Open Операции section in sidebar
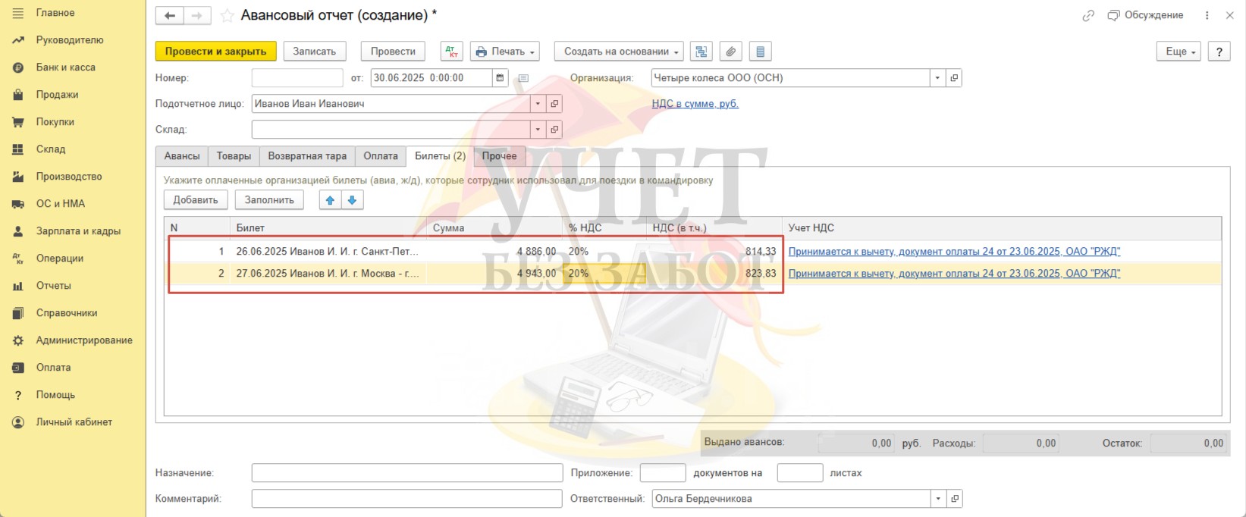This screenshot has width=1246, height=517. click(x=60, y=258)
